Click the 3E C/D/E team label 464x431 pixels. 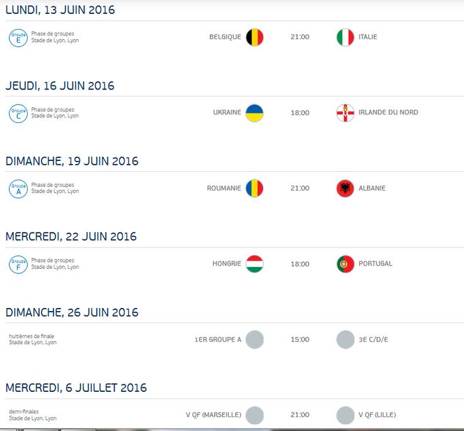click(x=373, y=339)
